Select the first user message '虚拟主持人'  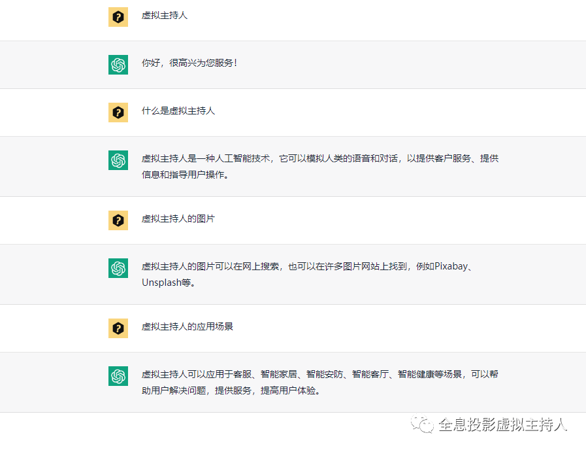[165, 15]
